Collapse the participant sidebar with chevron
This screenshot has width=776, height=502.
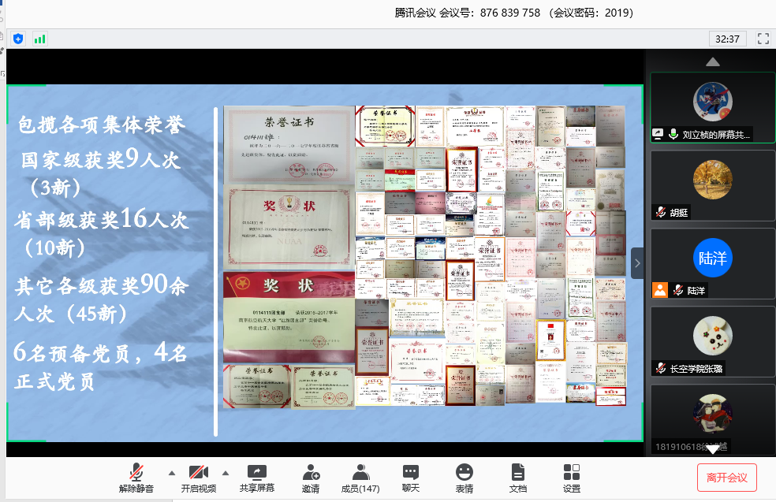pyautogui.click(x=637, y=263)
